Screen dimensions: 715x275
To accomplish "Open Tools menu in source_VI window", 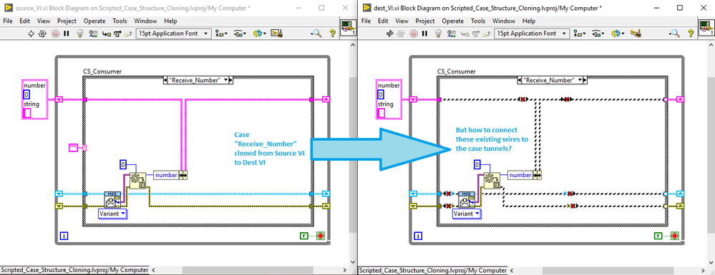I will tap(120, 21).
